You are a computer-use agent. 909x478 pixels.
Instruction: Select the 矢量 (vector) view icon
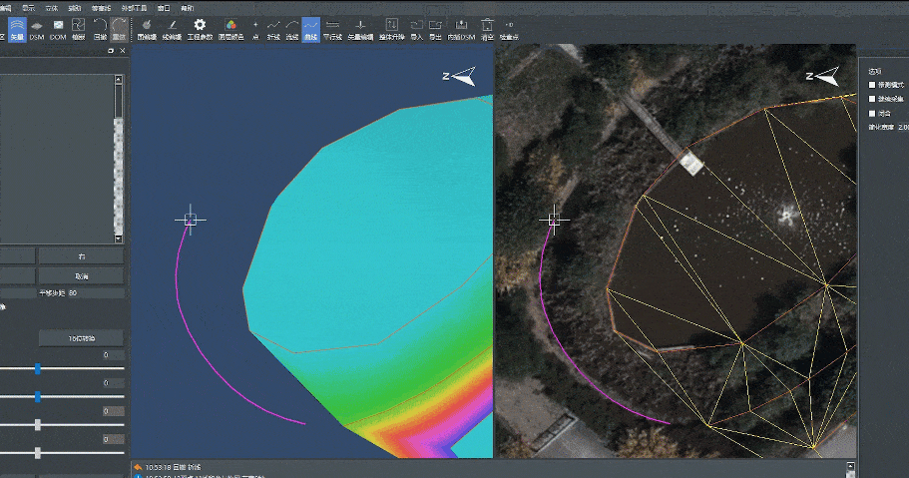[16, 27]
